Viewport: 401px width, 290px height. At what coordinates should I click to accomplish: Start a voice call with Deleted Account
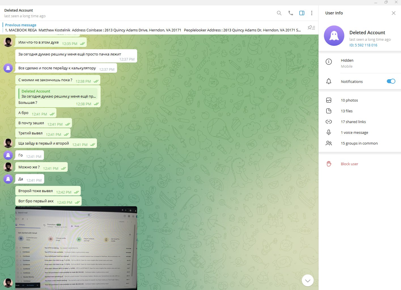pos(290,13)
